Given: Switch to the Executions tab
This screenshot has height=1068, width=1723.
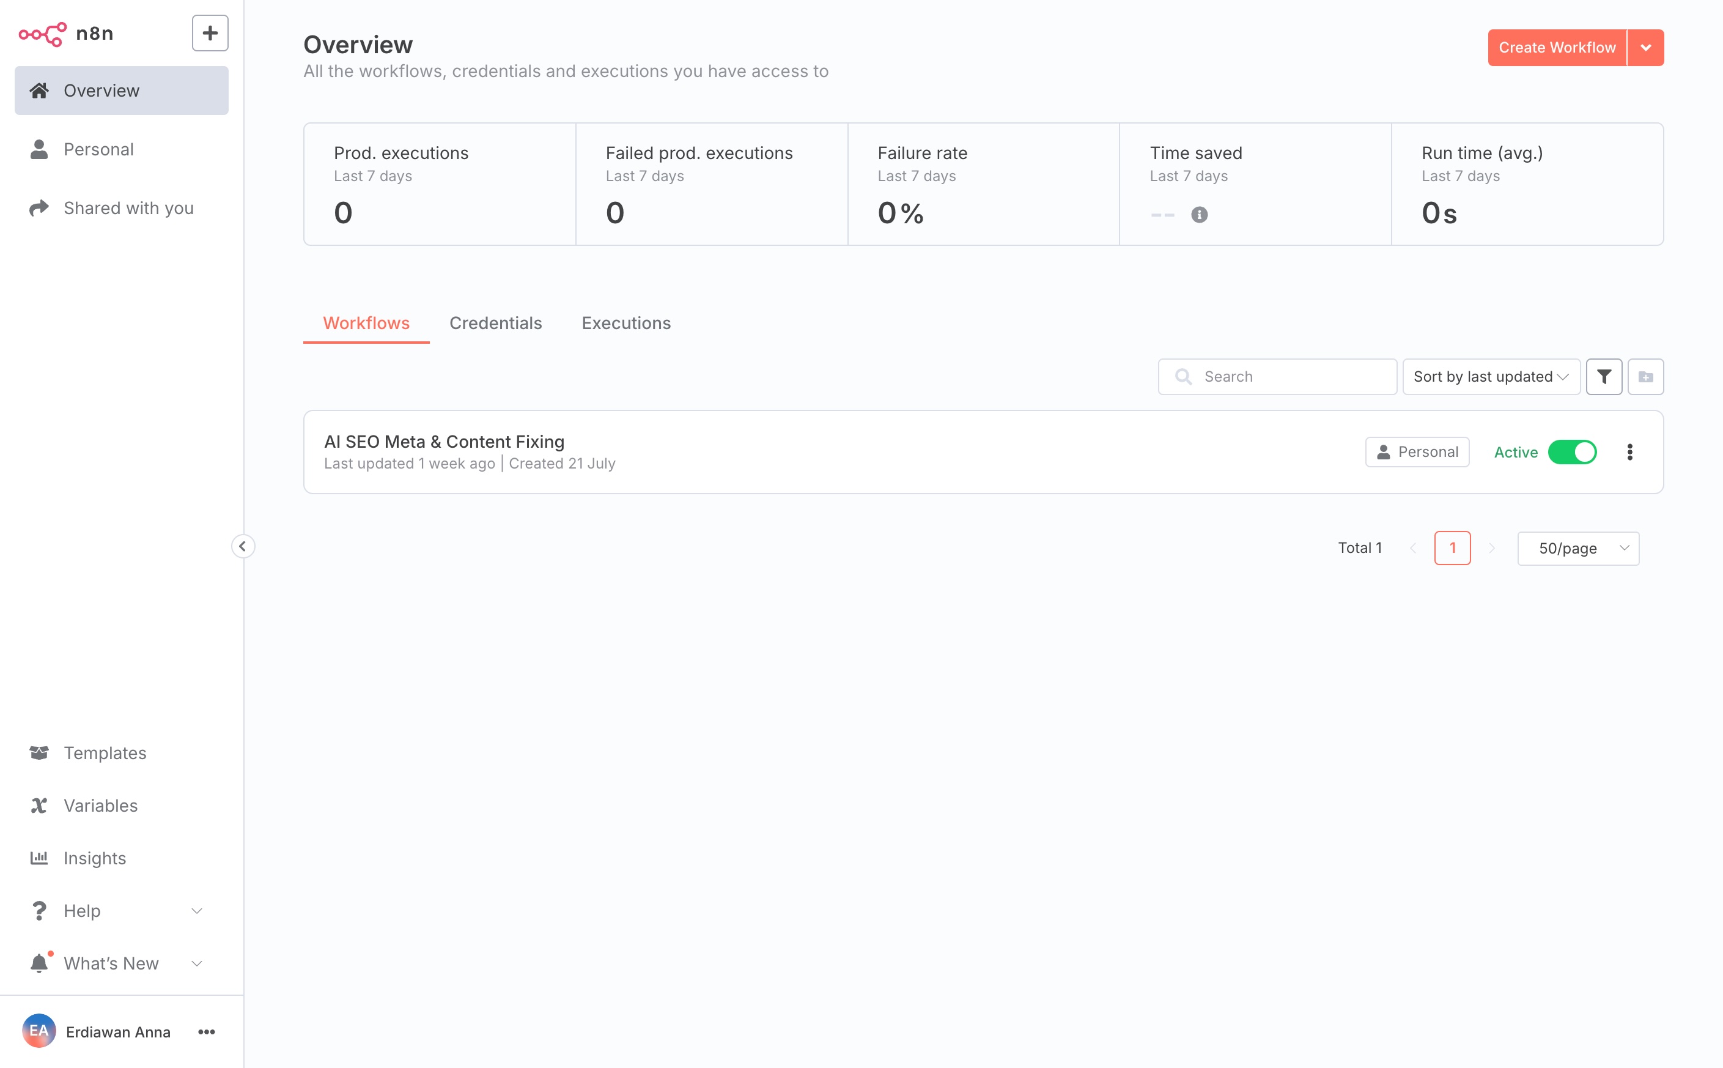Looking at the screenshot, I should [625, 323].
